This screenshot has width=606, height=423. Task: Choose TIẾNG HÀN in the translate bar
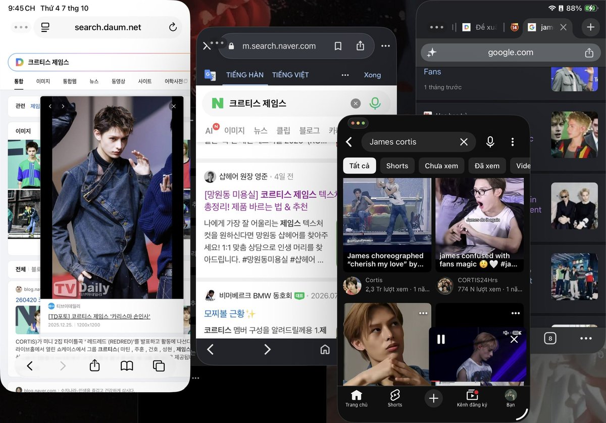click(245, 75)
